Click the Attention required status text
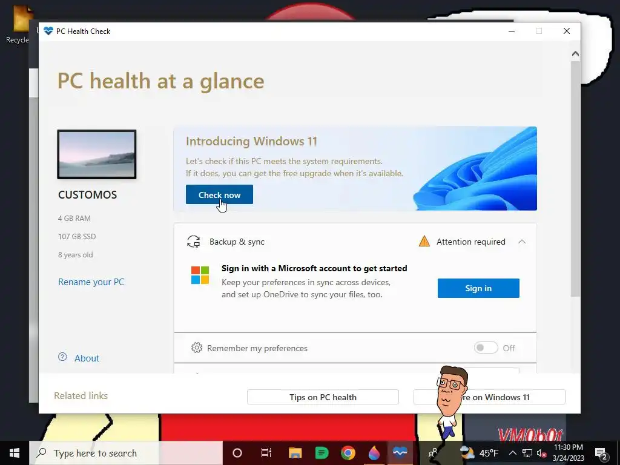 click(470, 242)
